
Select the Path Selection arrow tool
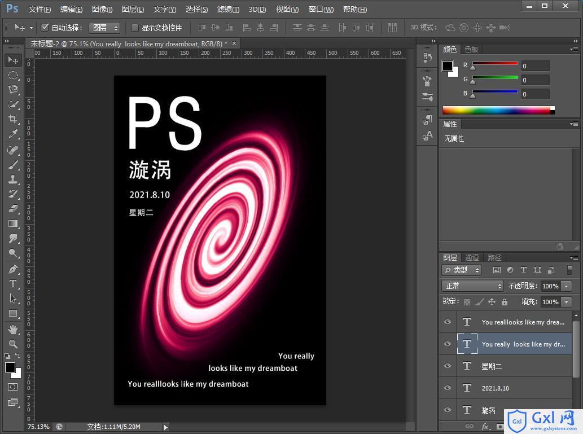[13, 299]
